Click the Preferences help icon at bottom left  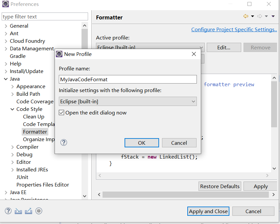[8, 211]
